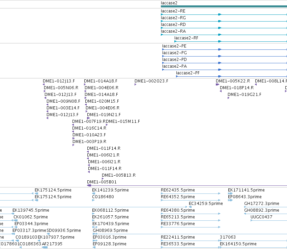The height and width of the screenshot is (249, 287).
Task: Click the laccase2-RA transcript label
Action: pos(173,31)
